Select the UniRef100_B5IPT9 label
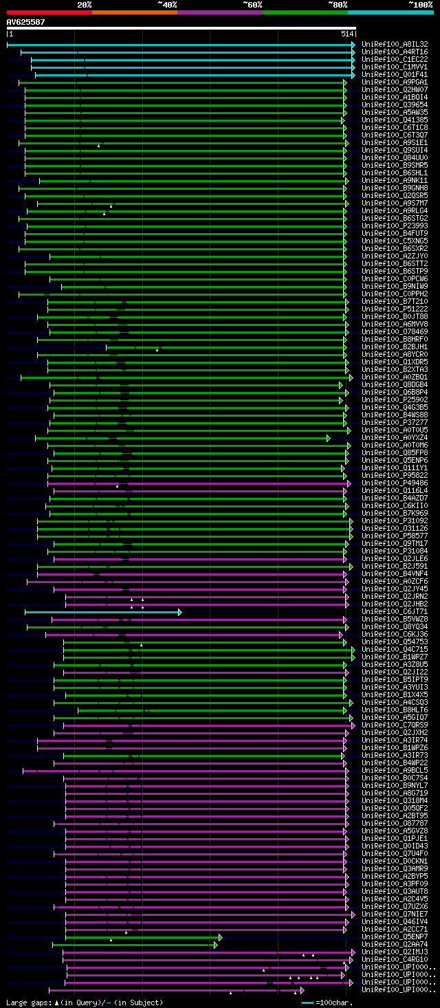Image resolution: width=440 pixels, height=1008 pixels. click(x=395, y=679)
